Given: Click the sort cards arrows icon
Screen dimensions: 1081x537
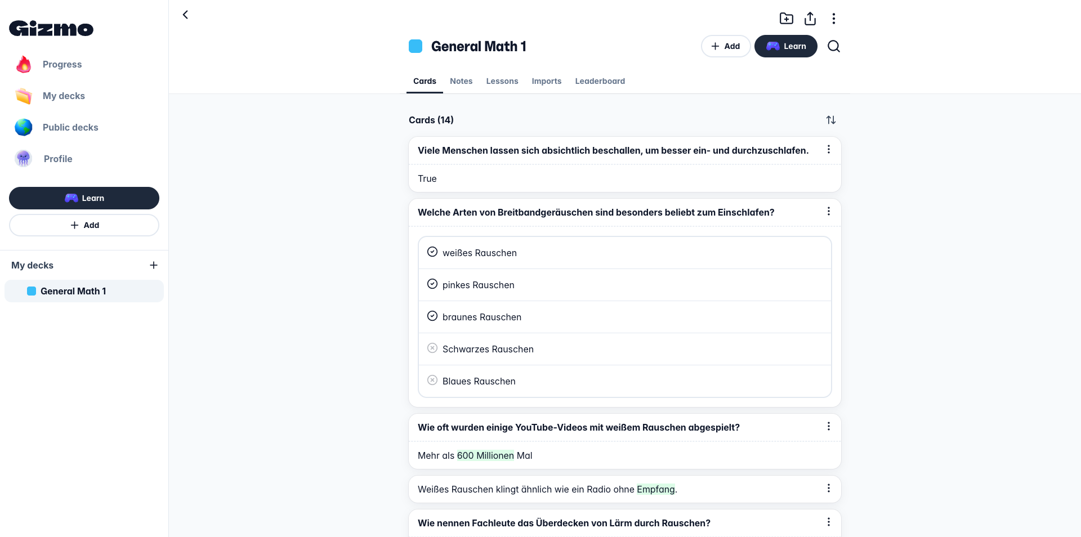Looking at the screenshot, I should [x=830, y=120].
